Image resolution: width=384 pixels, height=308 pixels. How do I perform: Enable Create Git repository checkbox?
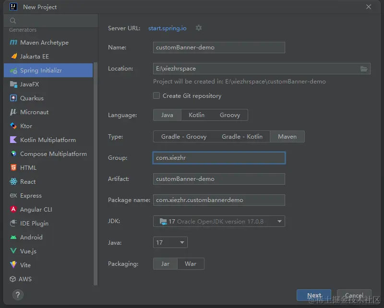click(x=156, y=95)
